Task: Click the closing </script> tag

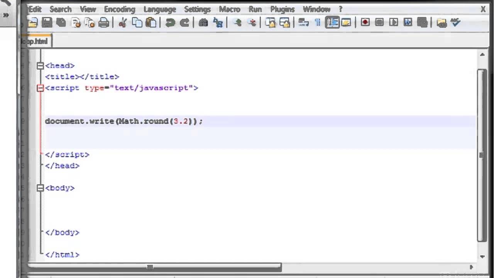Action: click(67, 154)
